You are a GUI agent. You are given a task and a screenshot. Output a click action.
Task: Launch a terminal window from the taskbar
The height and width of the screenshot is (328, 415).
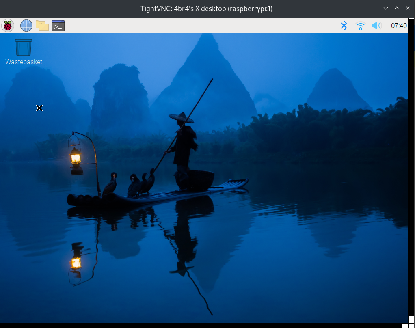[57, 25]
